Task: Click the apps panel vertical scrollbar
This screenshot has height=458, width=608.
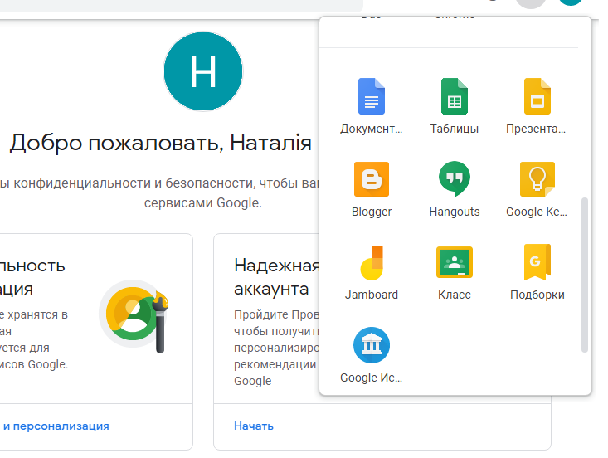Action: (584, 275)
